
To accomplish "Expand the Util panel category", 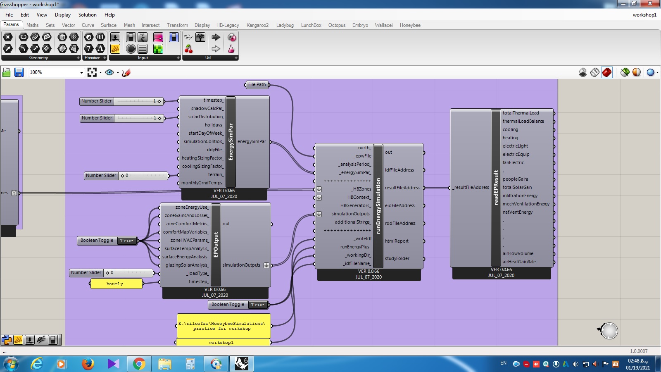I will 236,58.
